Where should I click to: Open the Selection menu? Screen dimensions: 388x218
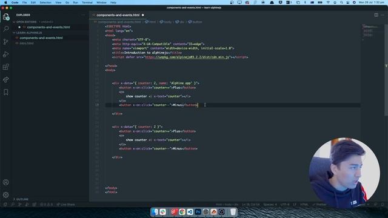coord(45,2)
